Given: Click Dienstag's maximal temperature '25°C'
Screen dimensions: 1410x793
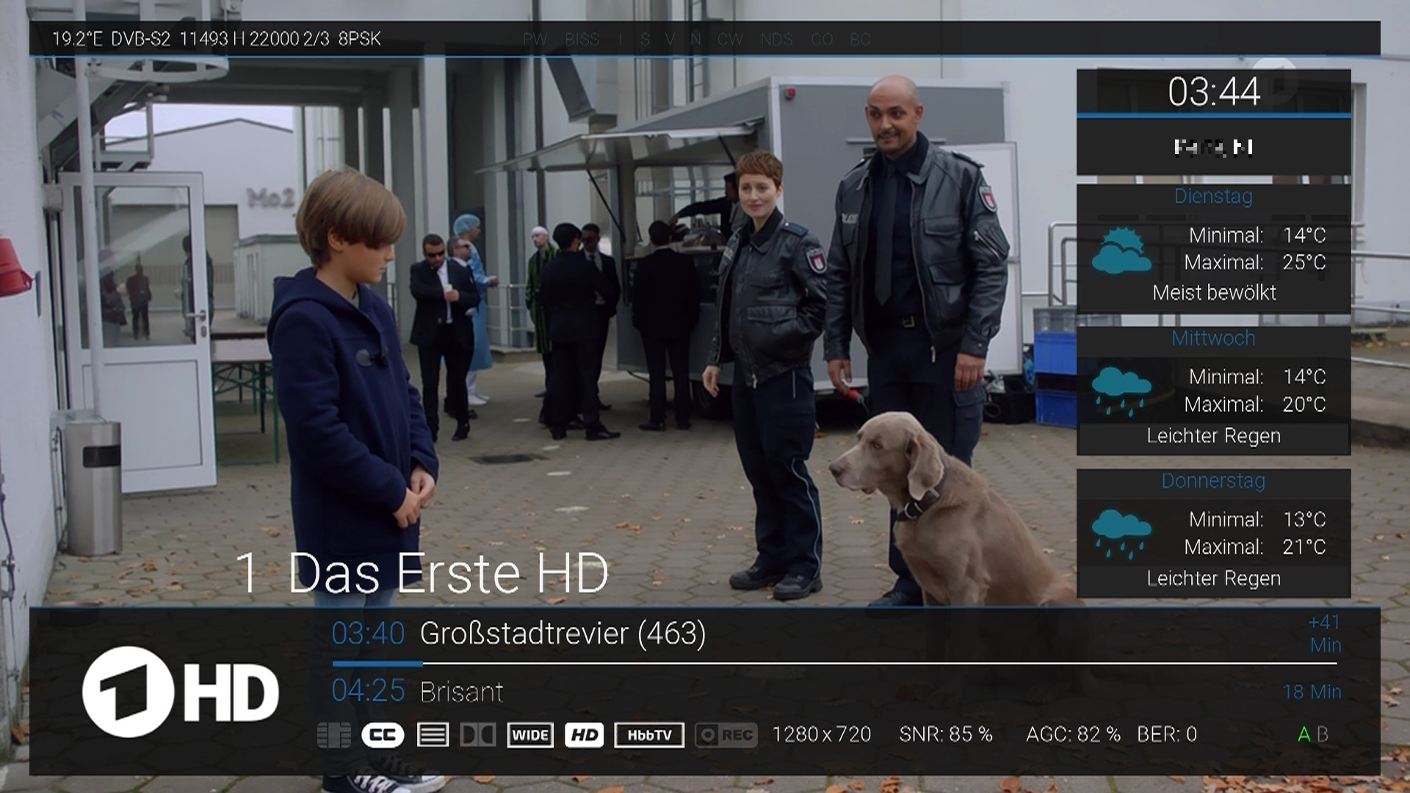Looking at the screenshot, I should coord(1304,263).
